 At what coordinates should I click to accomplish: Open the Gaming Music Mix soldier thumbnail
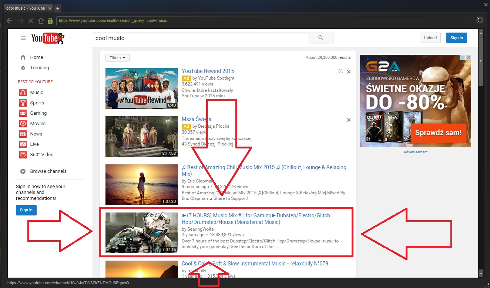(x=142, y=233)
